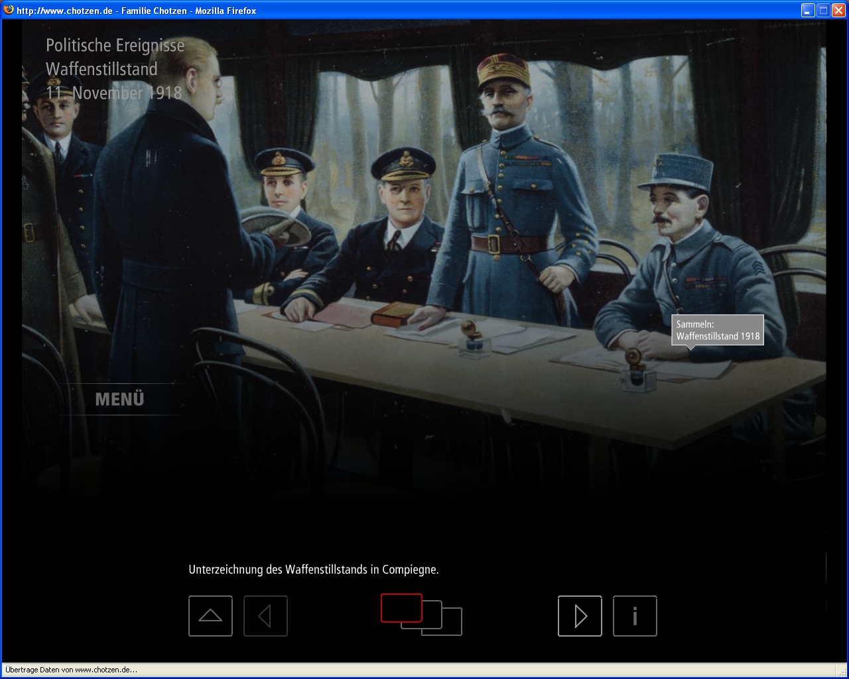Viewport: 849px width, 679px height.
Task: Click the 'Politische Ereignisse' heading
Action: 115,46
